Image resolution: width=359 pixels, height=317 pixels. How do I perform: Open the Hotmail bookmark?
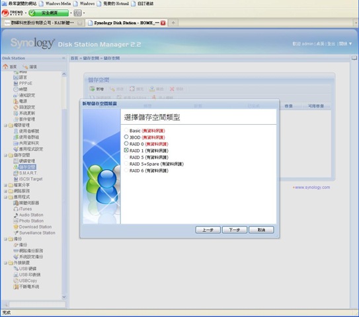pos(113,4)
